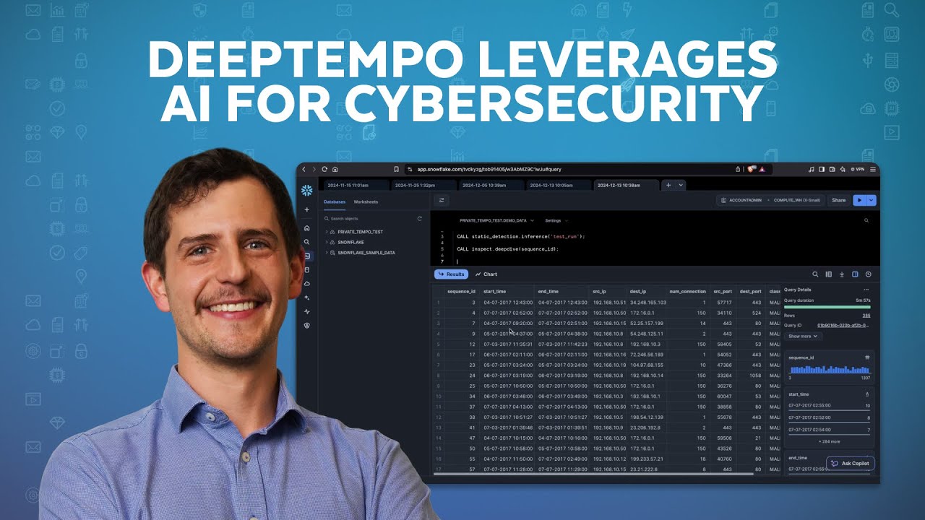Refresh the database objects list

click(420, 218)
